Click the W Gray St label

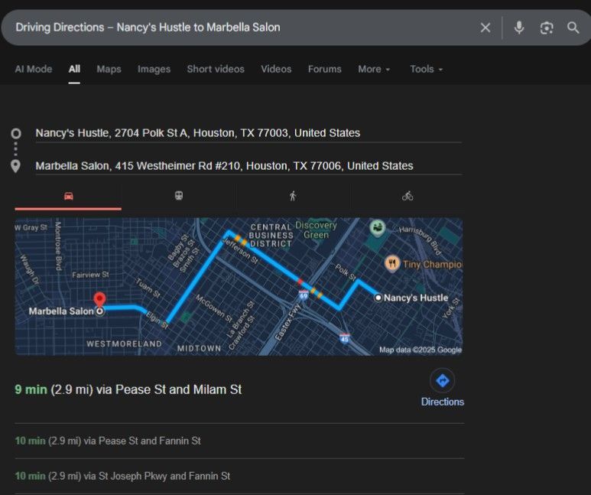pos(31,227)
